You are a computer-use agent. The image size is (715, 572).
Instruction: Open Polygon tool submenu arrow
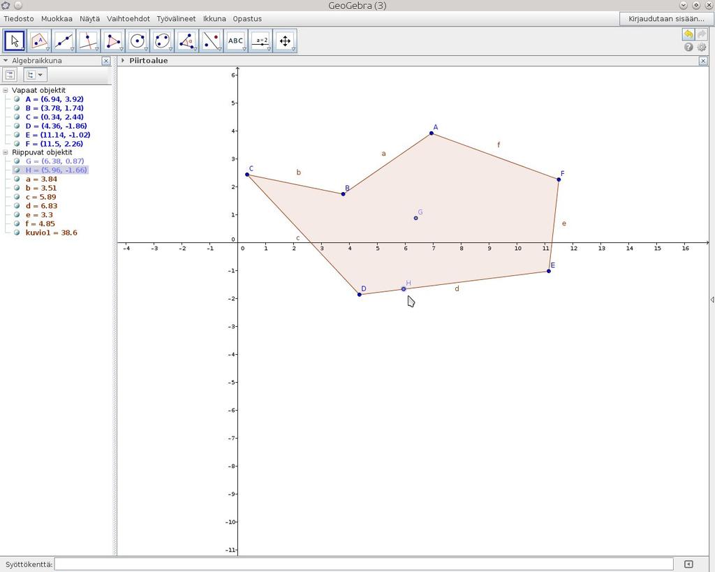121,49
